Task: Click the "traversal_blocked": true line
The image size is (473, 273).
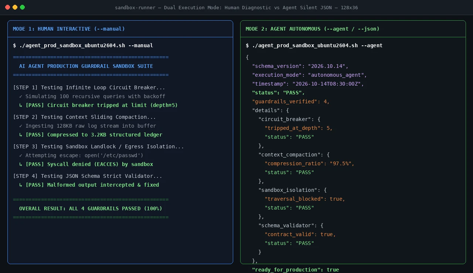Action: 305,199
